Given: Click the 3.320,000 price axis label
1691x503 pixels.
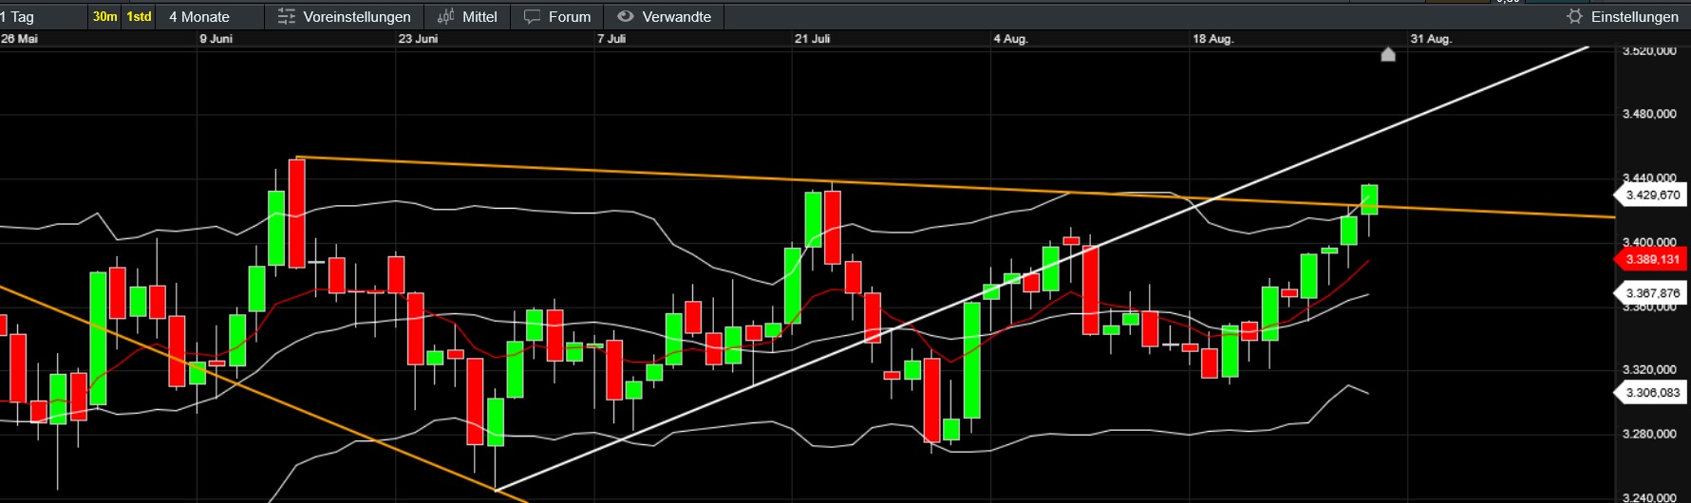Looking at the screenshot, I should click(1649, 369).
